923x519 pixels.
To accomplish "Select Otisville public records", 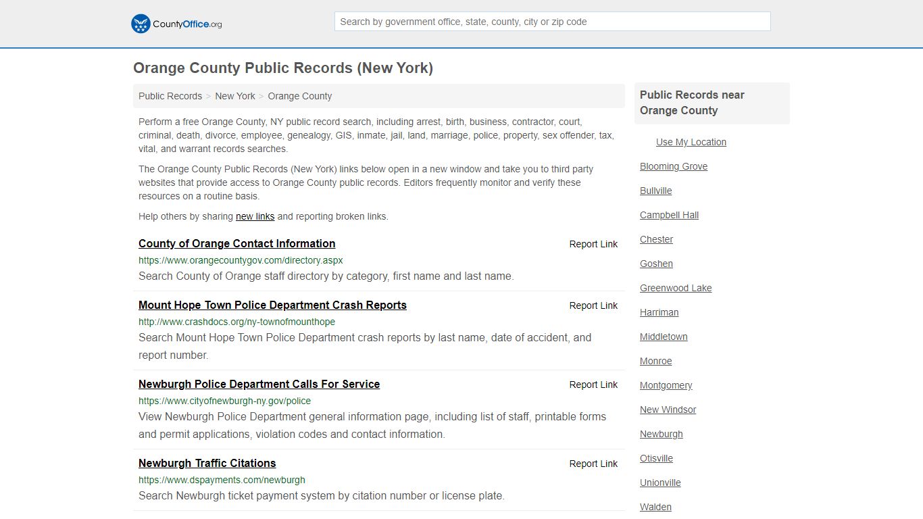I will (656, 458).
